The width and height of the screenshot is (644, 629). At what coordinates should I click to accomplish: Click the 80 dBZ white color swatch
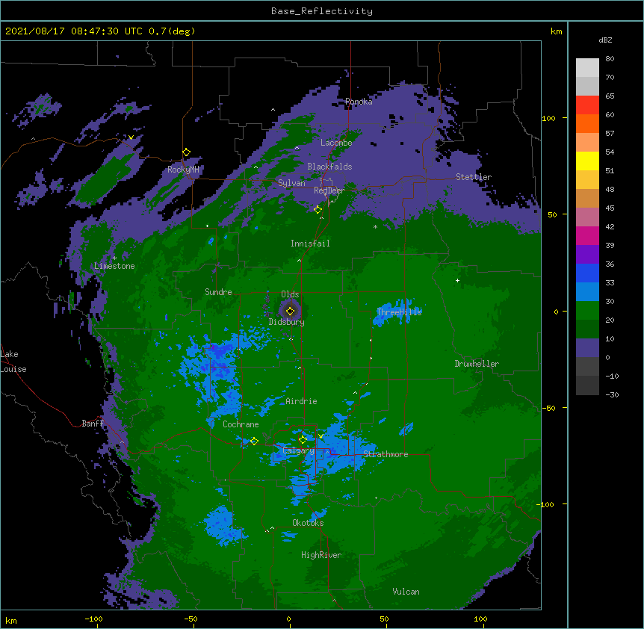click(587, 68)
